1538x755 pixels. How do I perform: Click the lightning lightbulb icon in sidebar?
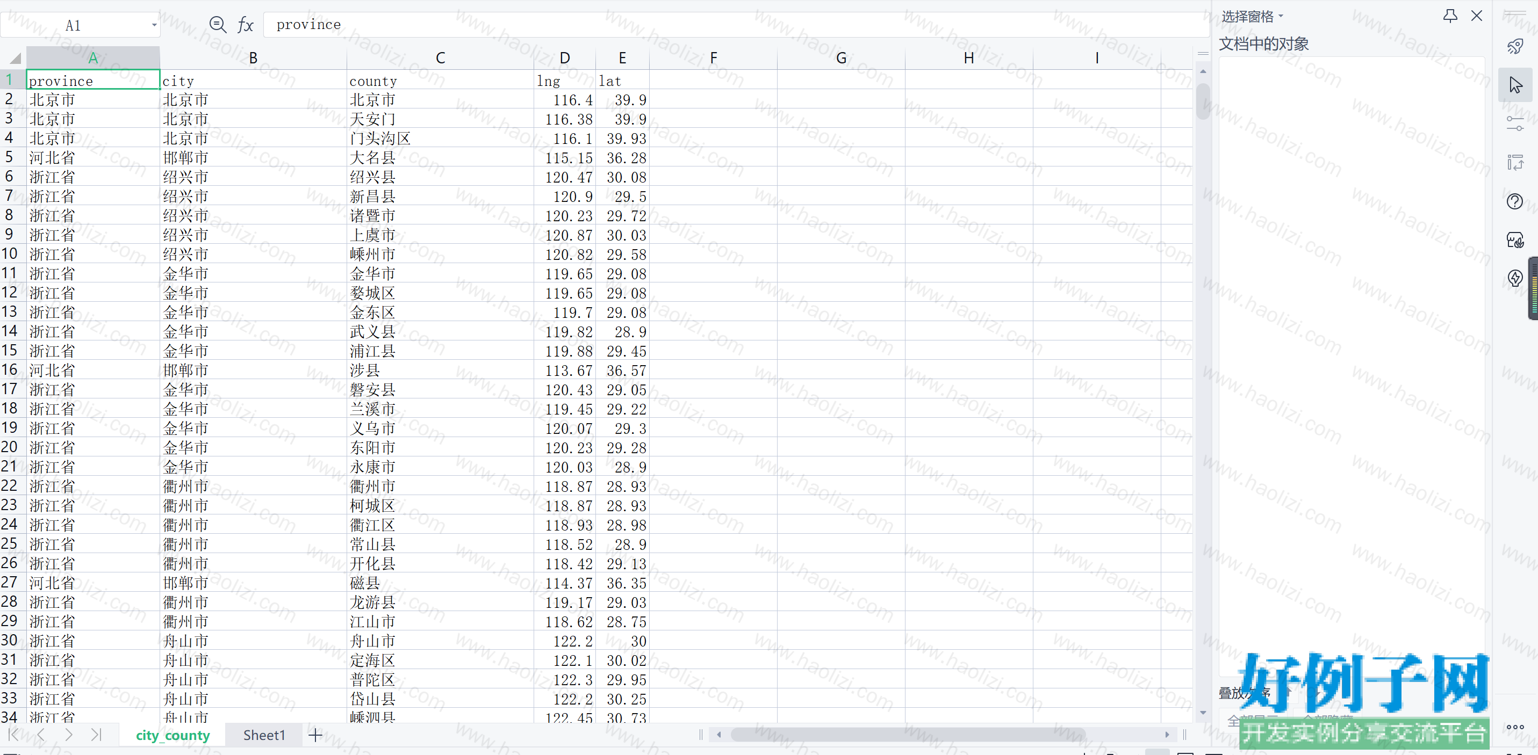[1515, 278]
